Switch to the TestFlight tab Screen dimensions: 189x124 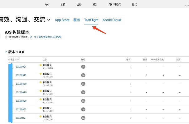91,20
